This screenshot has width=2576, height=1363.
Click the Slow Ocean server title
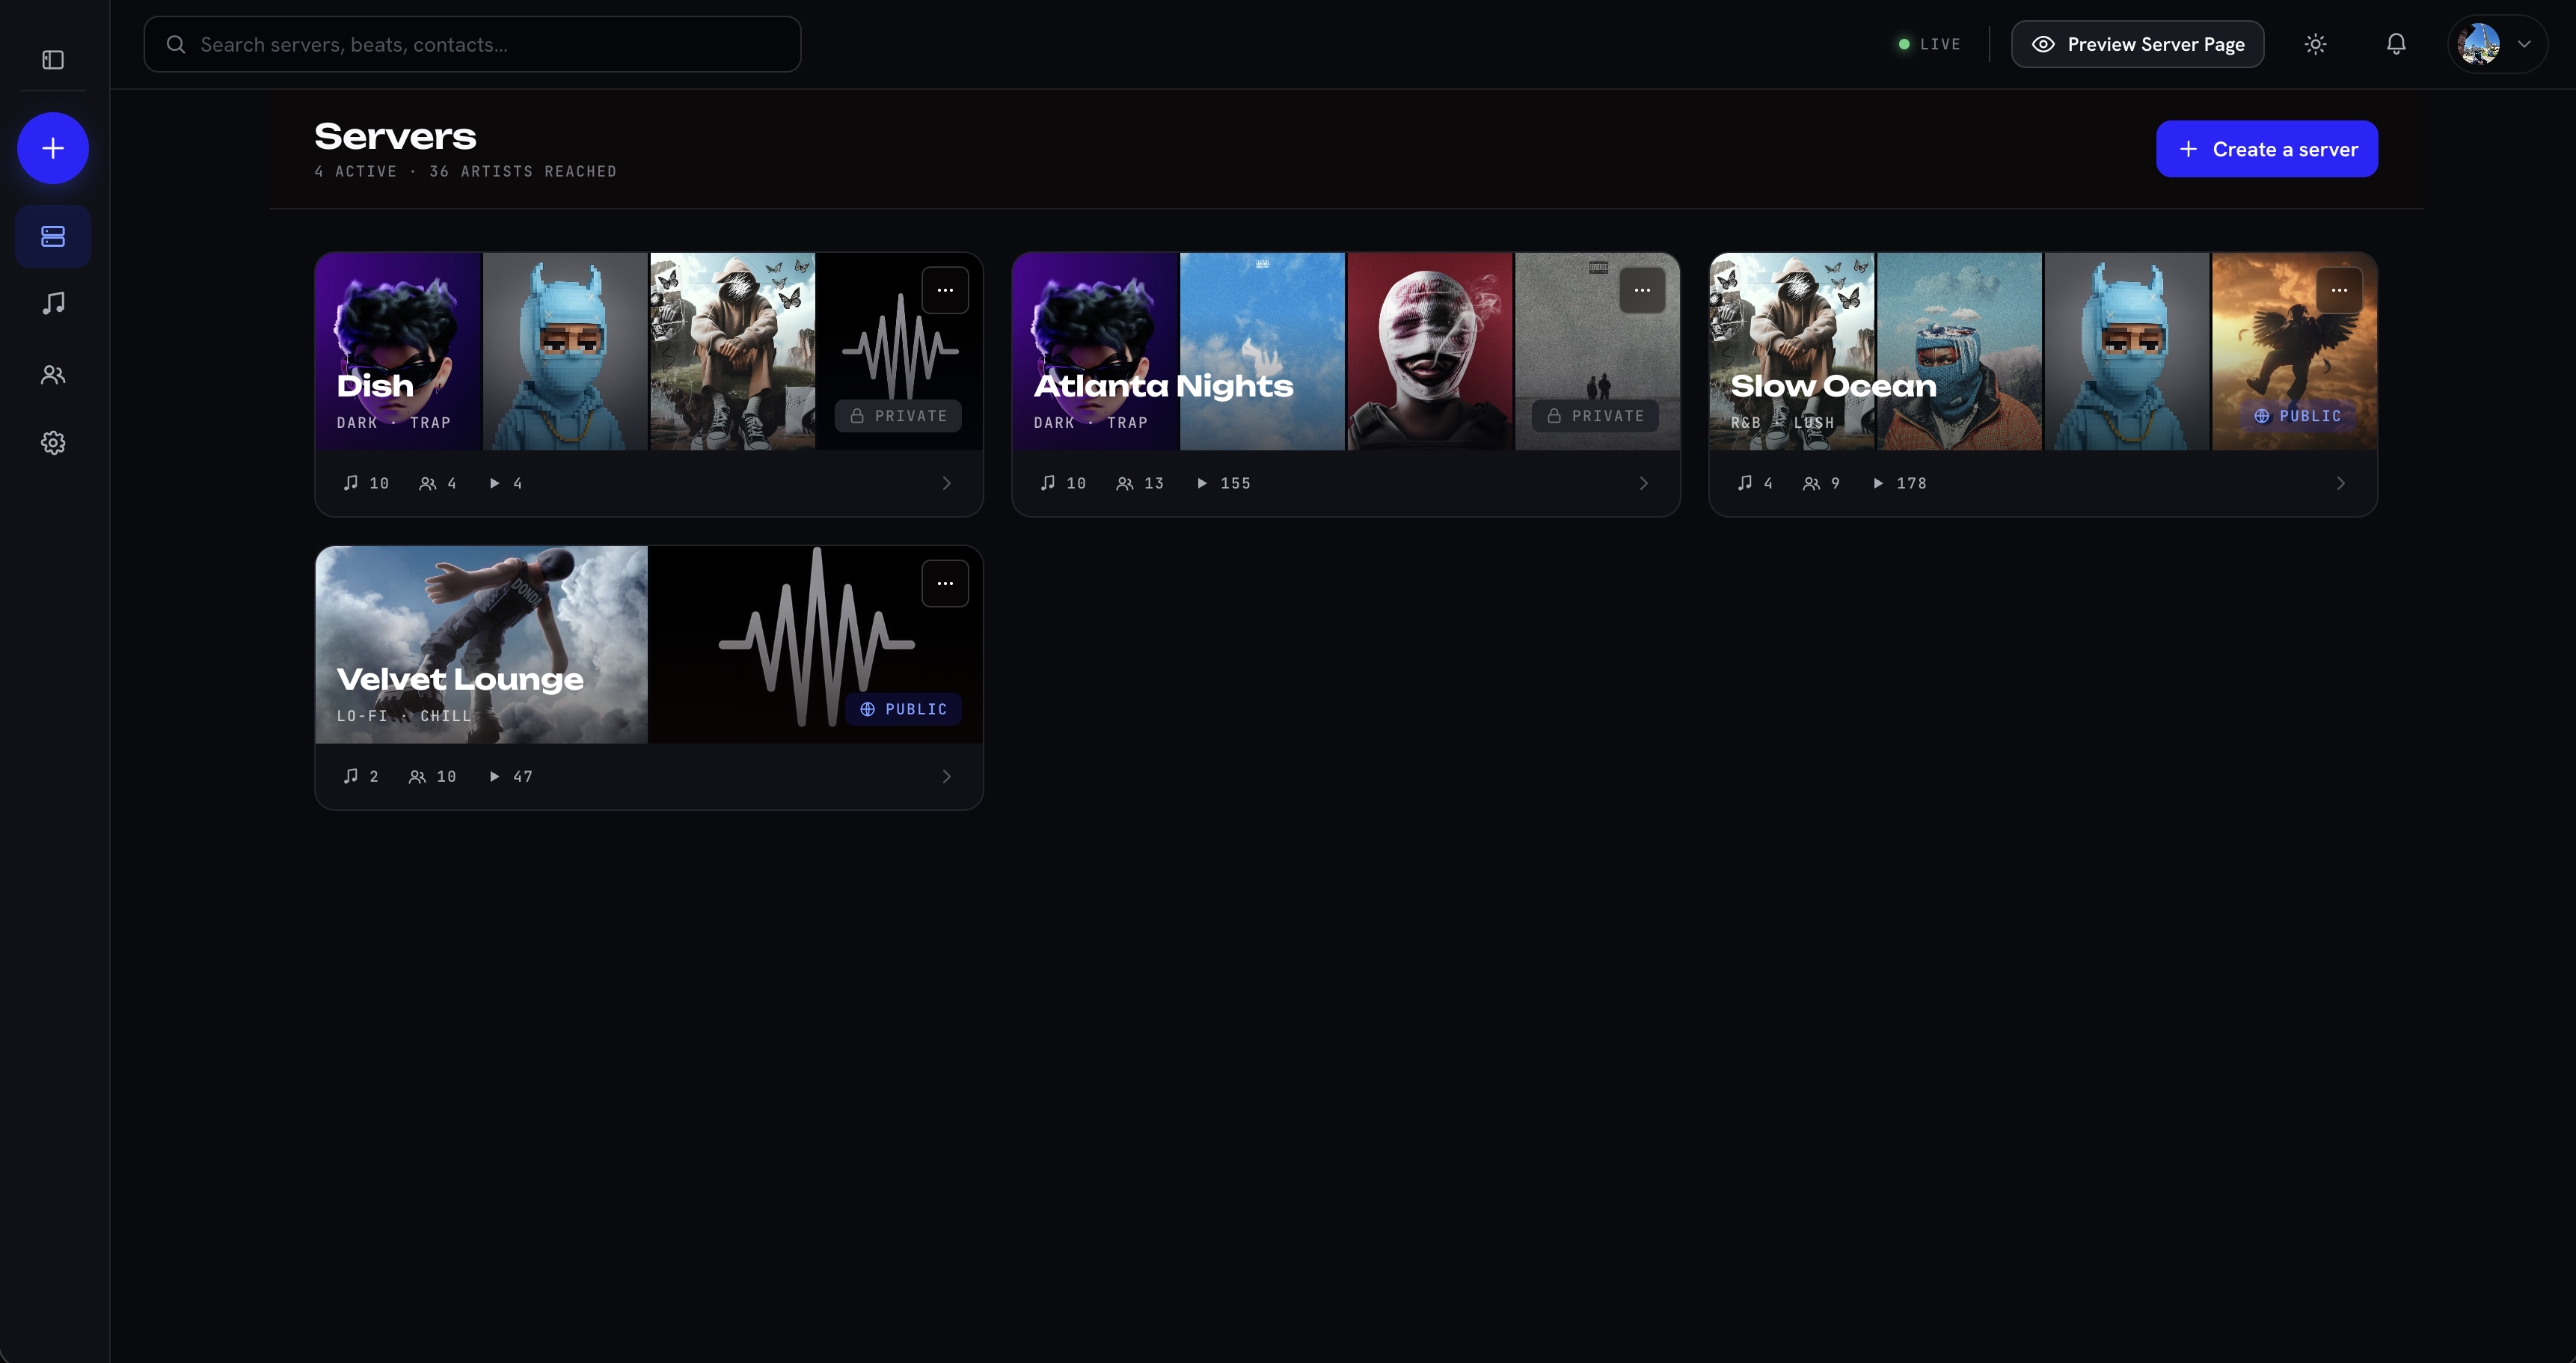[x=1833, y=386]
